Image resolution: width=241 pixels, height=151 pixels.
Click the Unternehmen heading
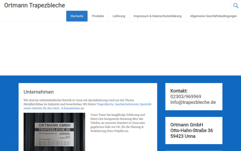[39, 92]
